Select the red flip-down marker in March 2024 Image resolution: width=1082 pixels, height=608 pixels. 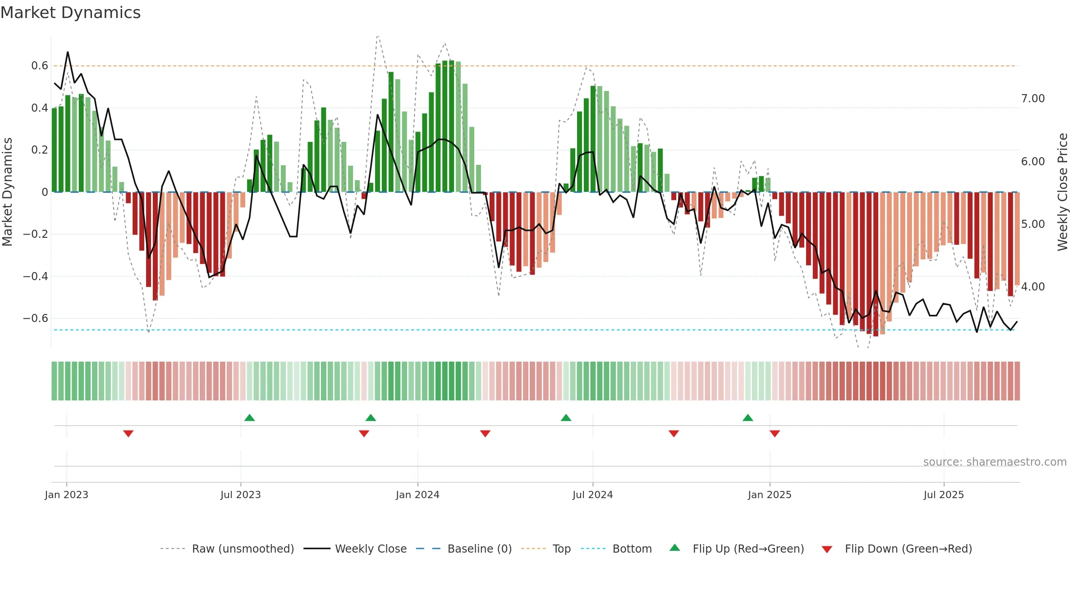point(485,434)
